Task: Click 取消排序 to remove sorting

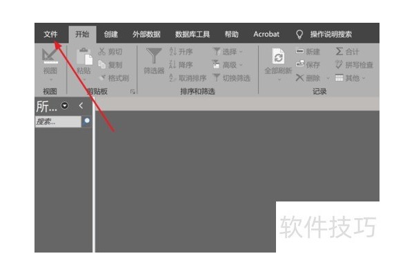Action: pos(188,78)
